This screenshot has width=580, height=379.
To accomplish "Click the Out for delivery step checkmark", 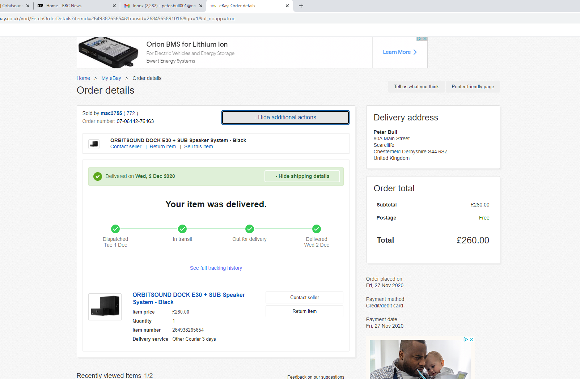I will 250,229.
